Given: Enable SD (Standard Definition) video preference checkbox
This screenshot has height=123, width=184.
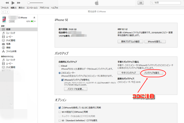Looking at the screenshot, I should coord(59,121).
